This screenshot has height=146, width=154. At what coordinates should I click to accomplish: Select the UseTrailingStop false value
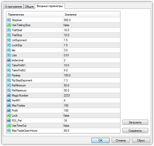[91, 25]
